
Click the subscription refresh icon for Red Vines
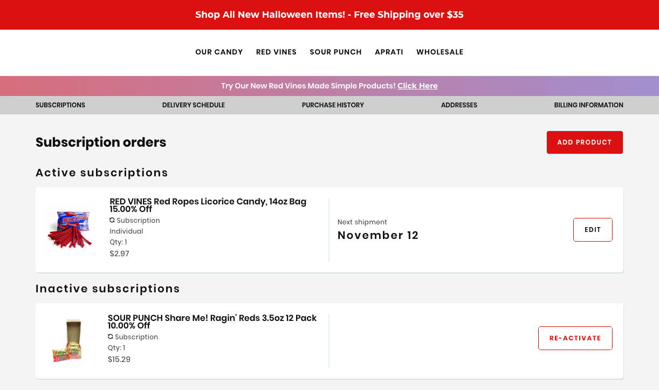tap(112, 220)
